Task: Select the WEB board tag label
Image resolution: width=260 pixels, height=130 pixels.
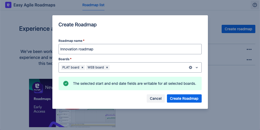Action: point(96,67)
